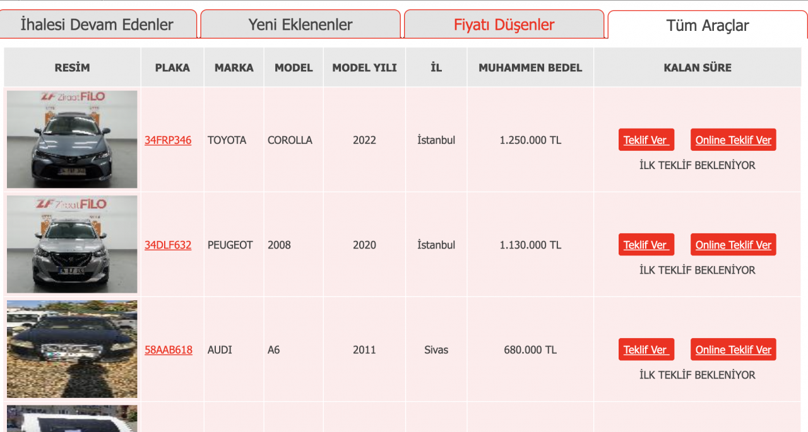The height and width of the screenshot is (432, 808).
Task: Open the Fiyatı Düşenler tab
Action: 504,25
